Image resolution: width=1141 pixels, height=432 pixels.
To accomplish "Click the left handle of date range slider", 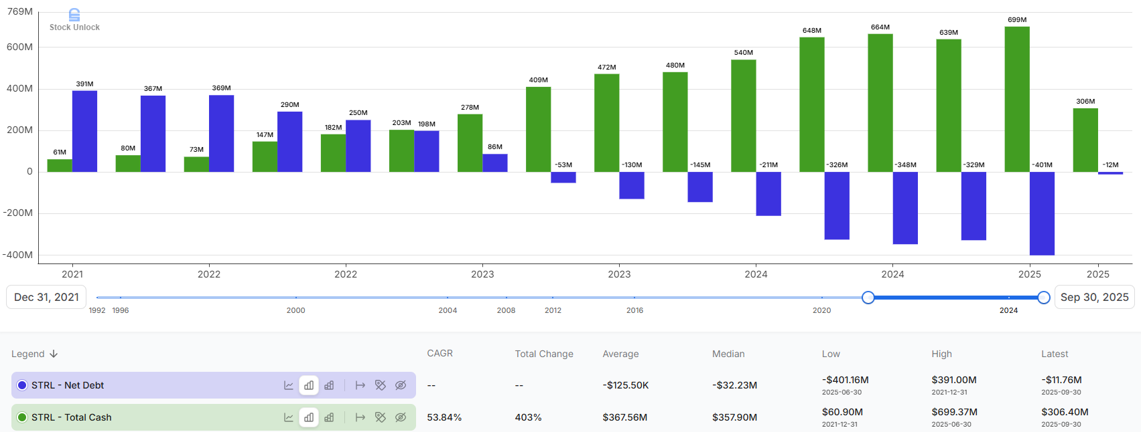I will click(x=868, y=298).
